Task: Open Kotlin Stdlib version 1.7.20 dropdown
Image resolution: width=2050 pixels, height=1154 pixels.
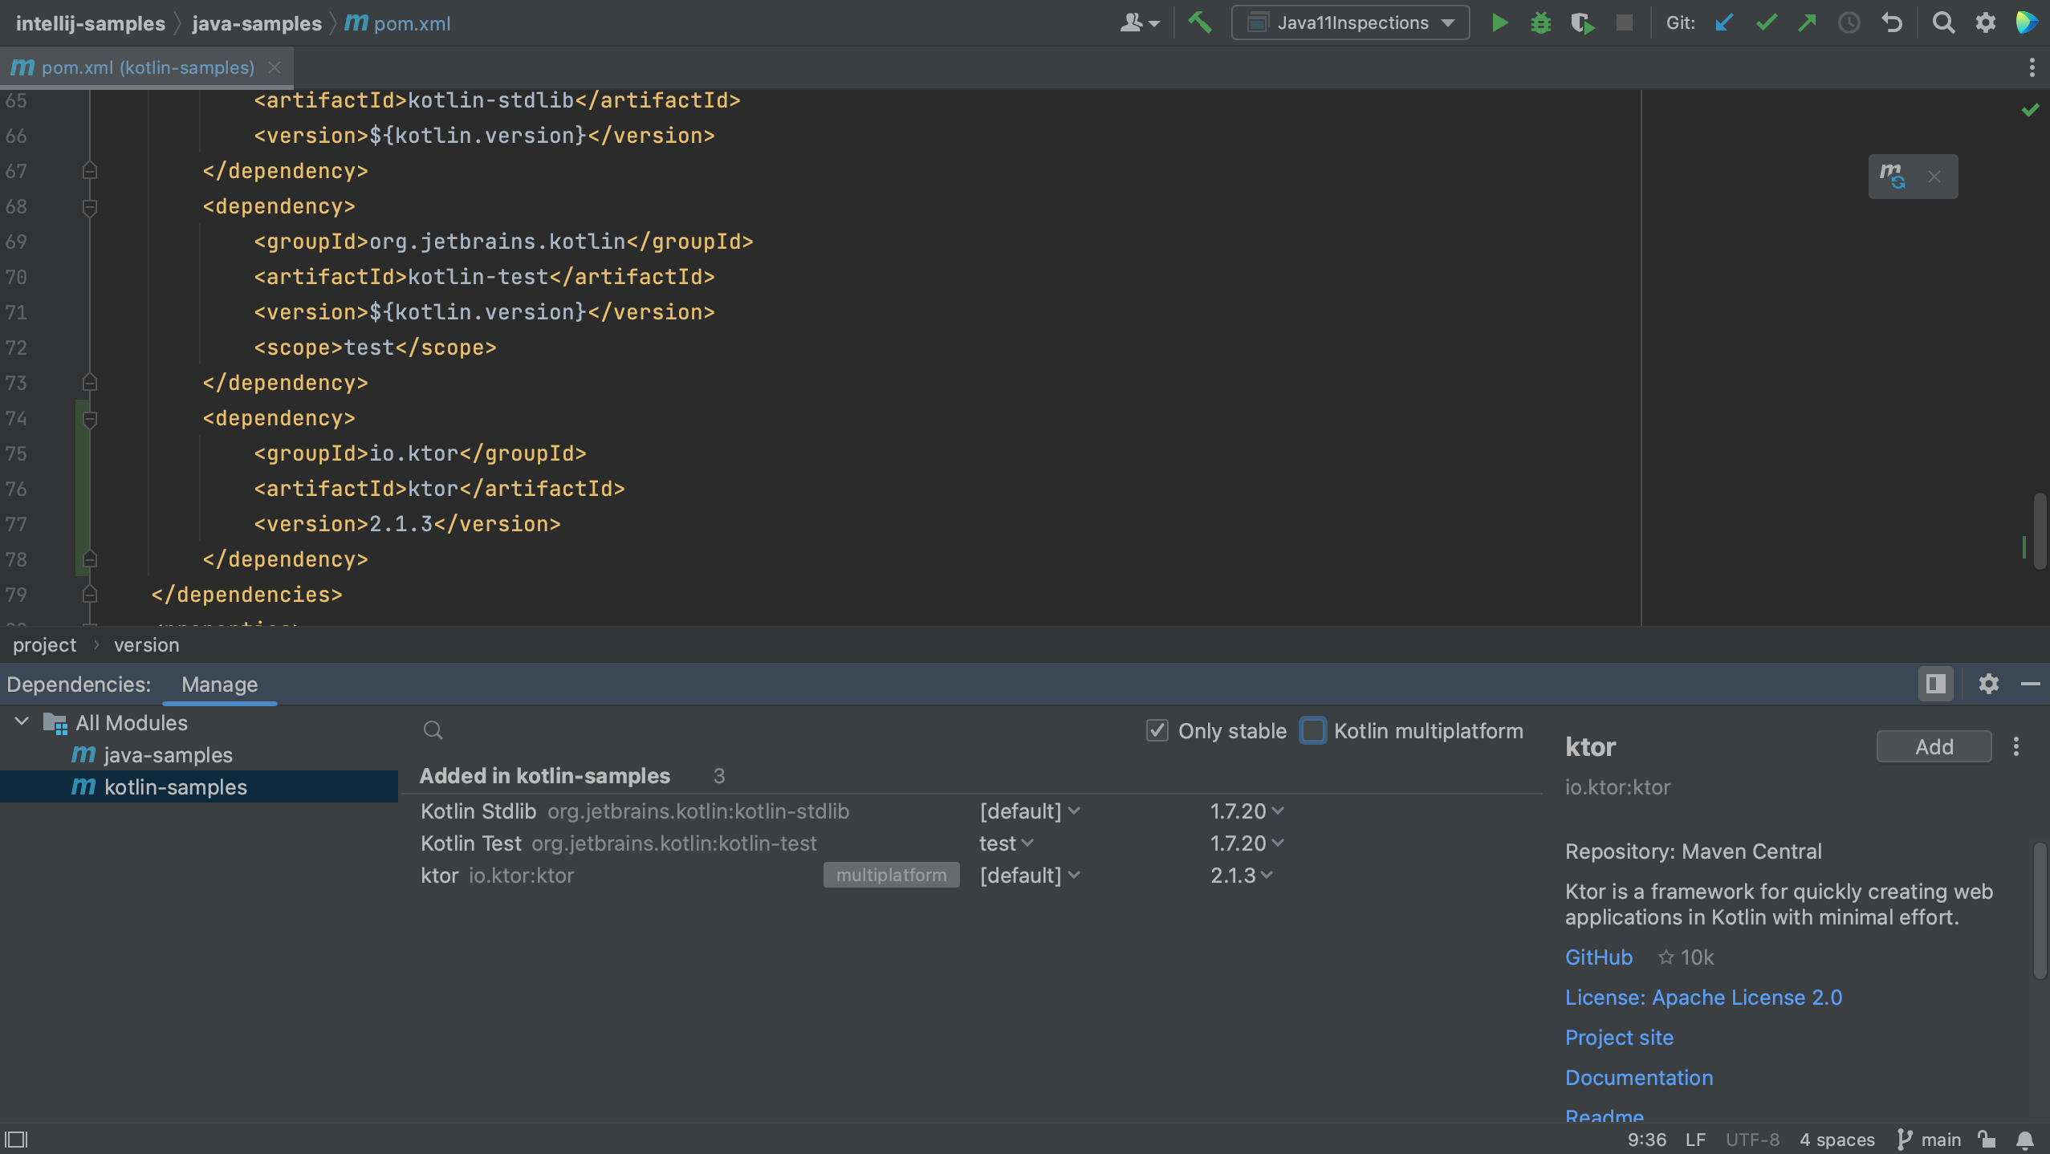Action: [x=1247, y=811]
